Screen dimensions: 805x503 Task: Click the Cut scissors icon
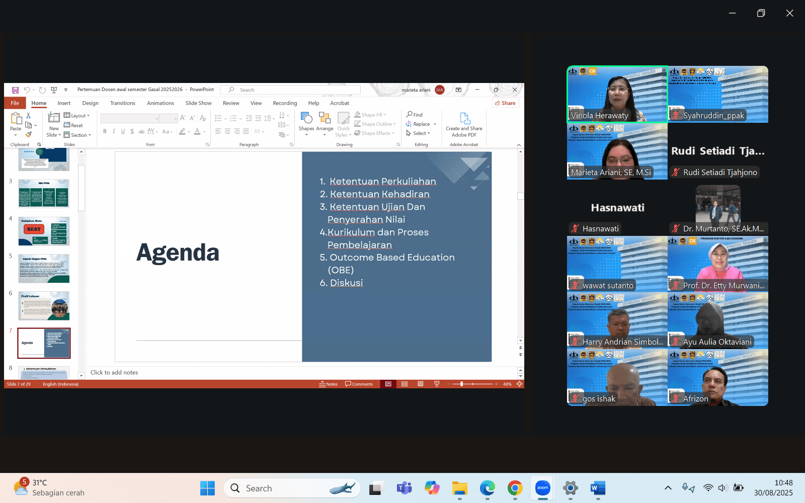(x=28, y=116)
